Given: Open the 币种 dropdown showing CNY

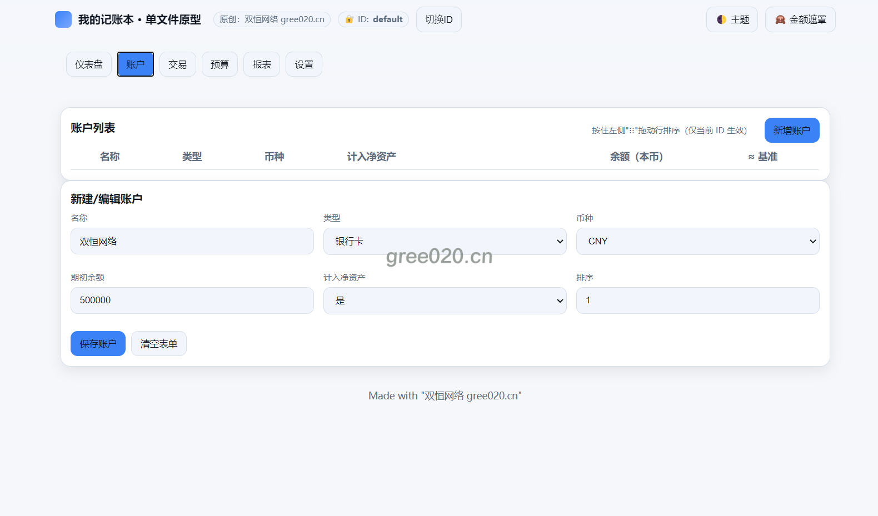Looking at the screenshot, I should pos(697,241).
